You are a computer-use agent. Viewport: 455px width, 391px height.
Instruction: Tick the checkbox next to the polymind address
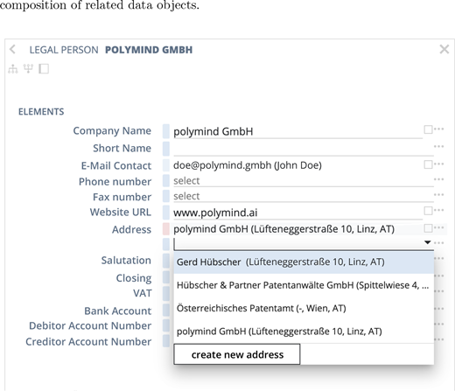[x=428, y=228]
